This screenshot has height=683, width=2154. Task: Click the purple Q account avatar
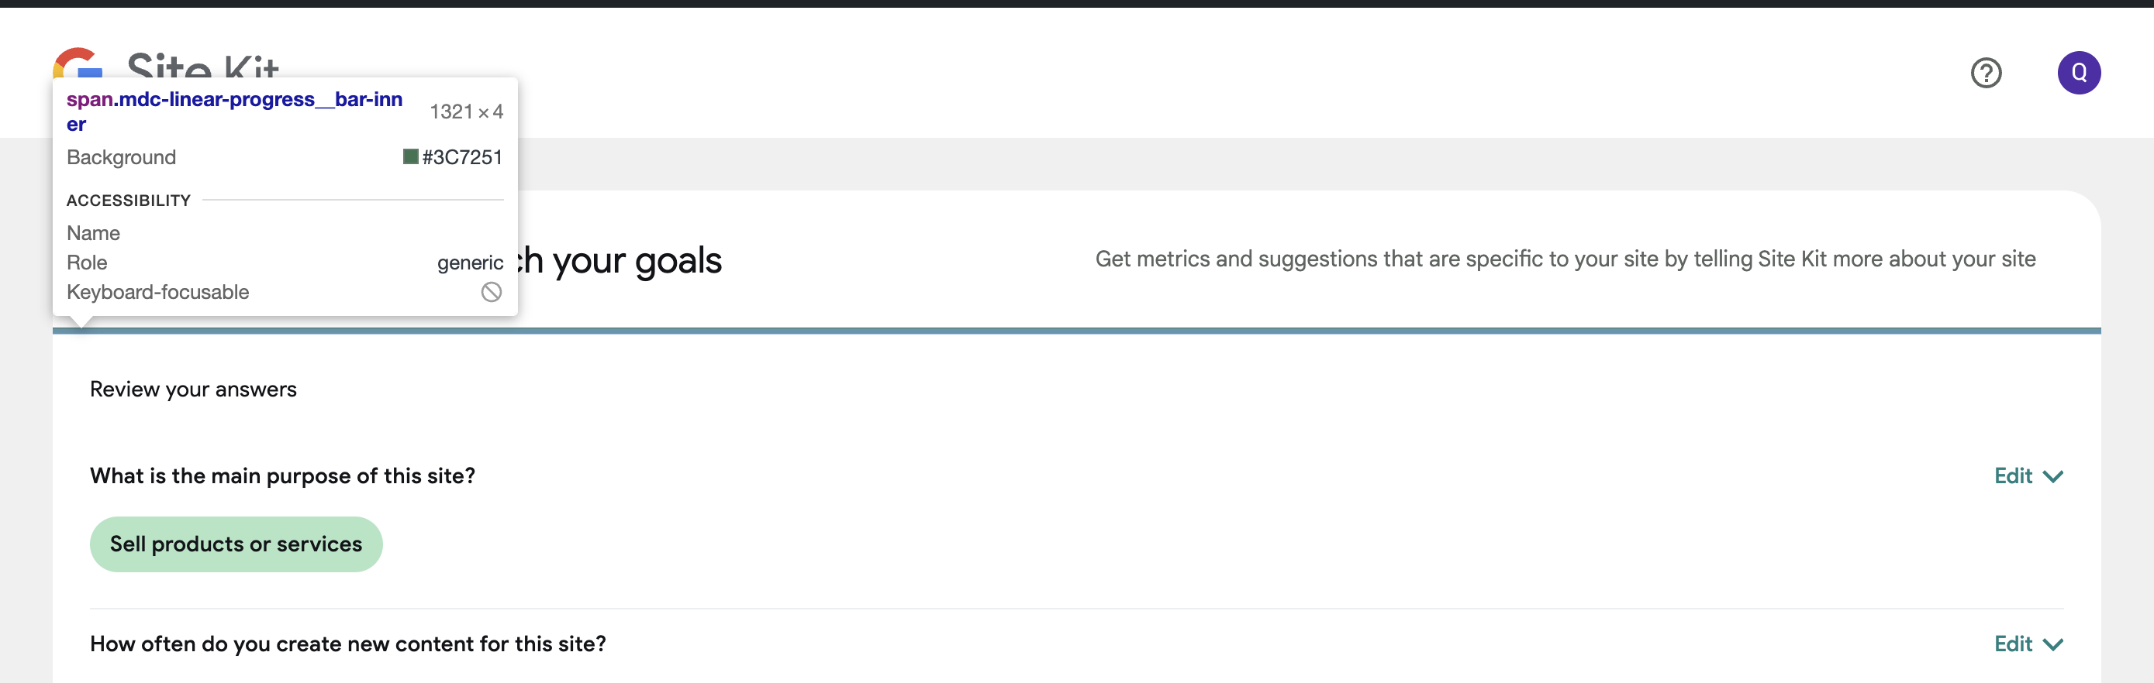[2080, 73]
